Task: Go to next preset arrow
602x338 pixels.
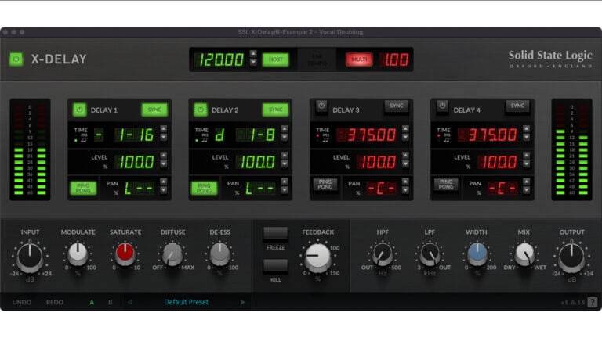Action: (x=243, y=302)
